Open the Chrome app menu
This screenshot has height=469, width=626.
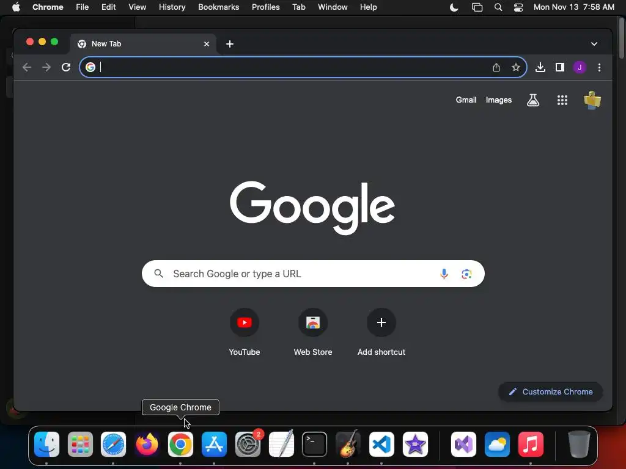pos(48,7)
